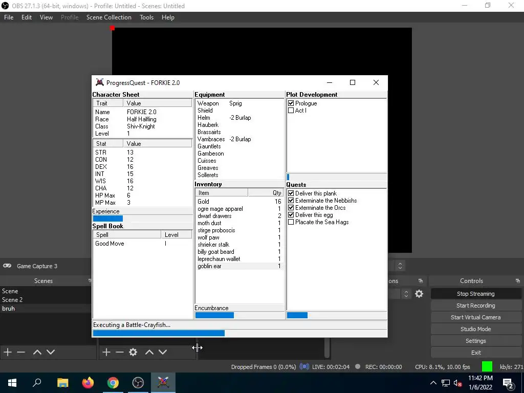Click the stepper beside Game Capture 3

400,266
